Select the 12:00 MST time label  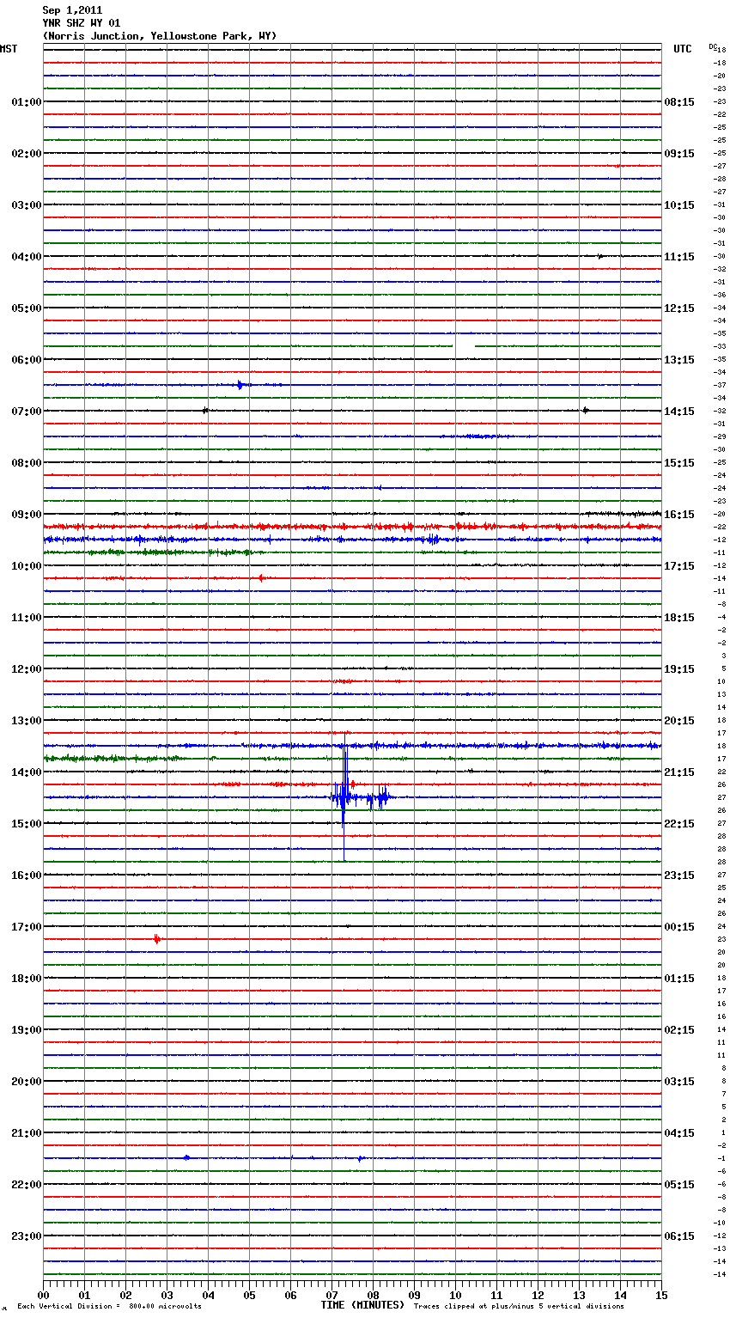[26, 669]
